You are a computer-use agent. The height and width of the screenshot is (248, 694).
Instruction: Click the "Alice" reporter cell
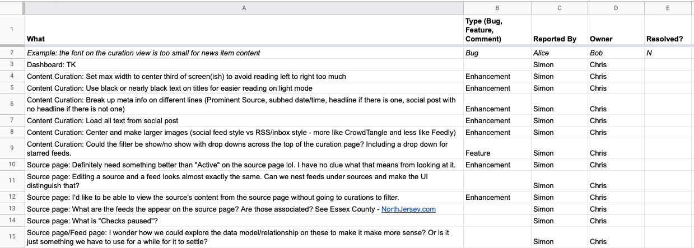tap(558, 53)
